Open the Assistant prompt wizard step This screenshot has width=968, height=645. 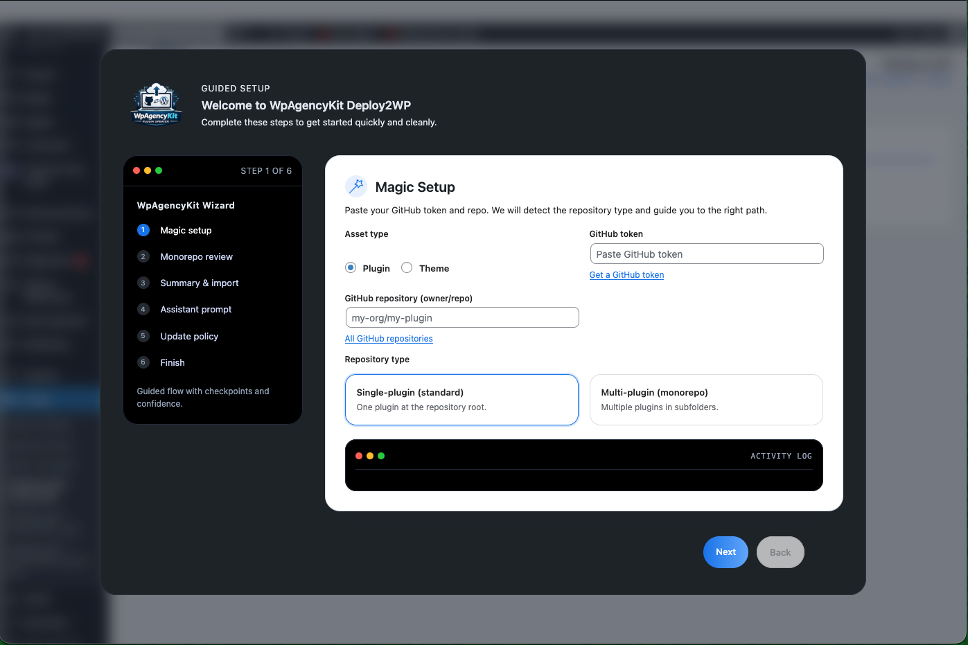pos(195,309)
